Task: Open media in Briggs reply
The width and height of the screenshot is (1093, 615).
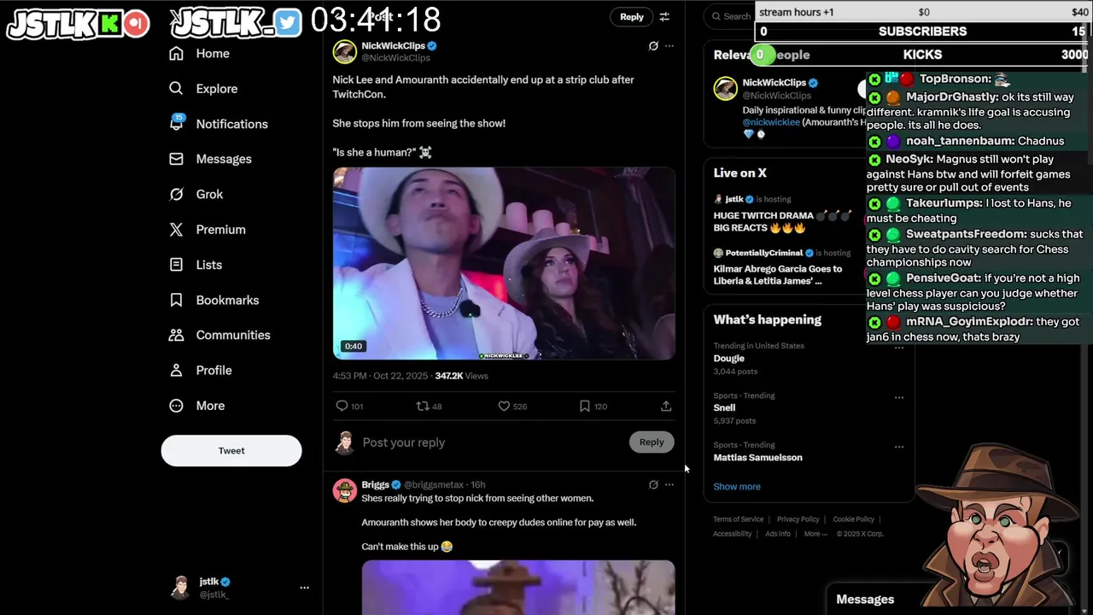Action: [x=518, y=588]
